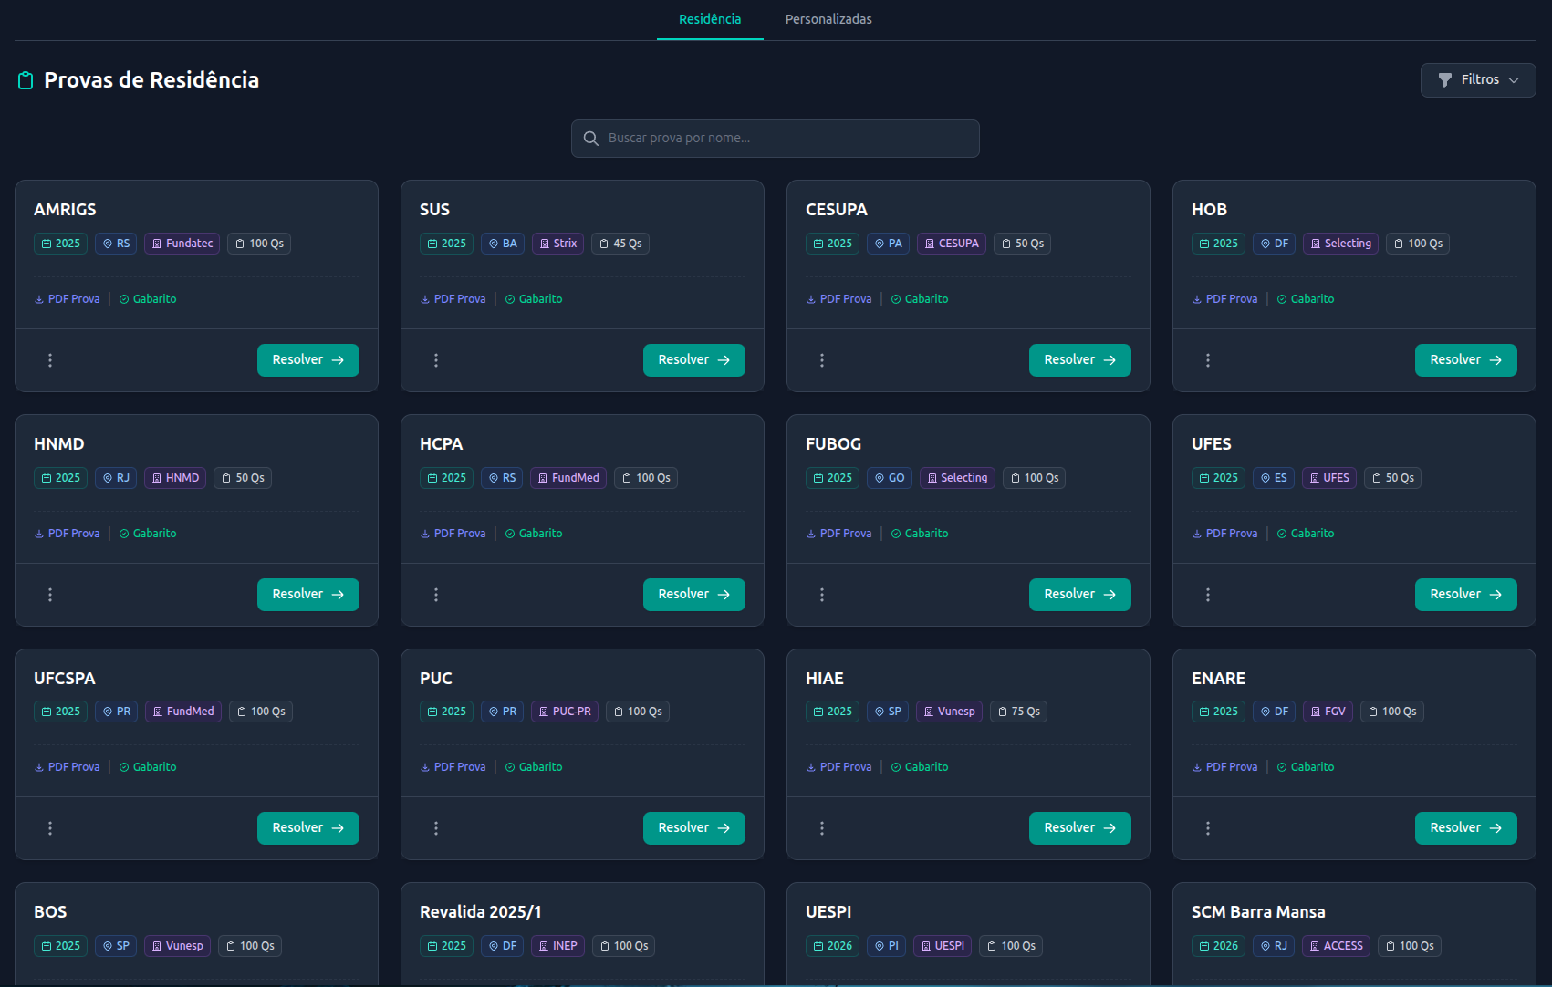
Task: Switch to the Personalizadas tab
Action: click(x=828, y=19)
